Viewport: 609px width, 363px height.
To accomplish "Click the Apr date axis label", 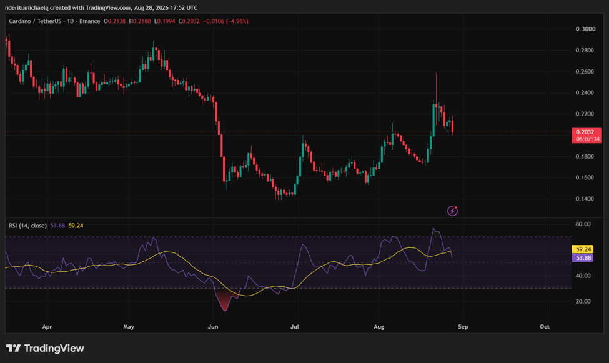I will click(47, 327).
